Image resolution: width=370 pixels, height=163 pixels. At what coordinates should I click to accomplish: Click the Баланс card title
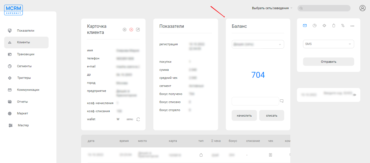pos(239,26)
